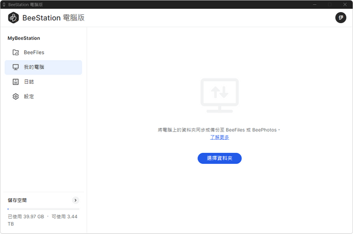Click the 設定 gear icon
The height and width of the screenshot is (234, 353).
pyautogui.click(x=15, y=97)
